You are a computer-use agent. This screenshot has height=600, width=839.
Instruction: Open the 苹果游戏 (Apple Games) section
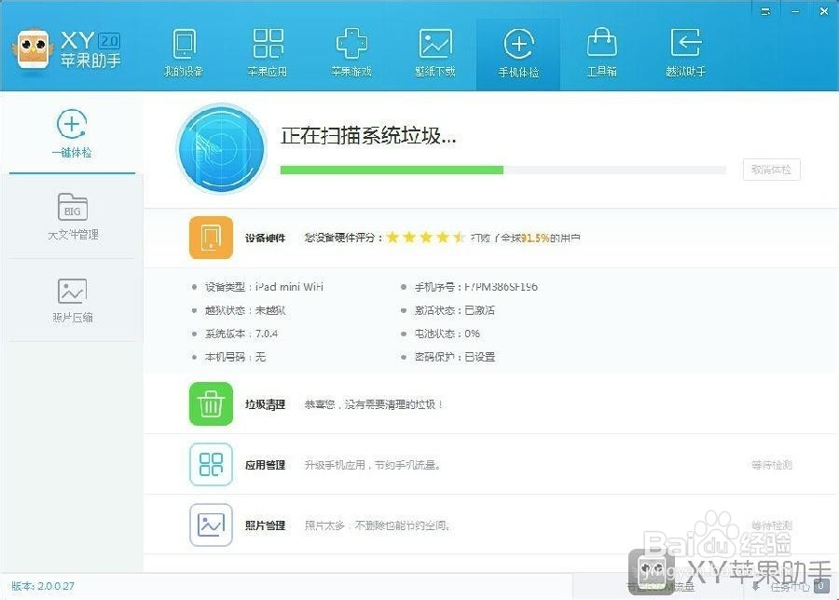pos(352,51)
